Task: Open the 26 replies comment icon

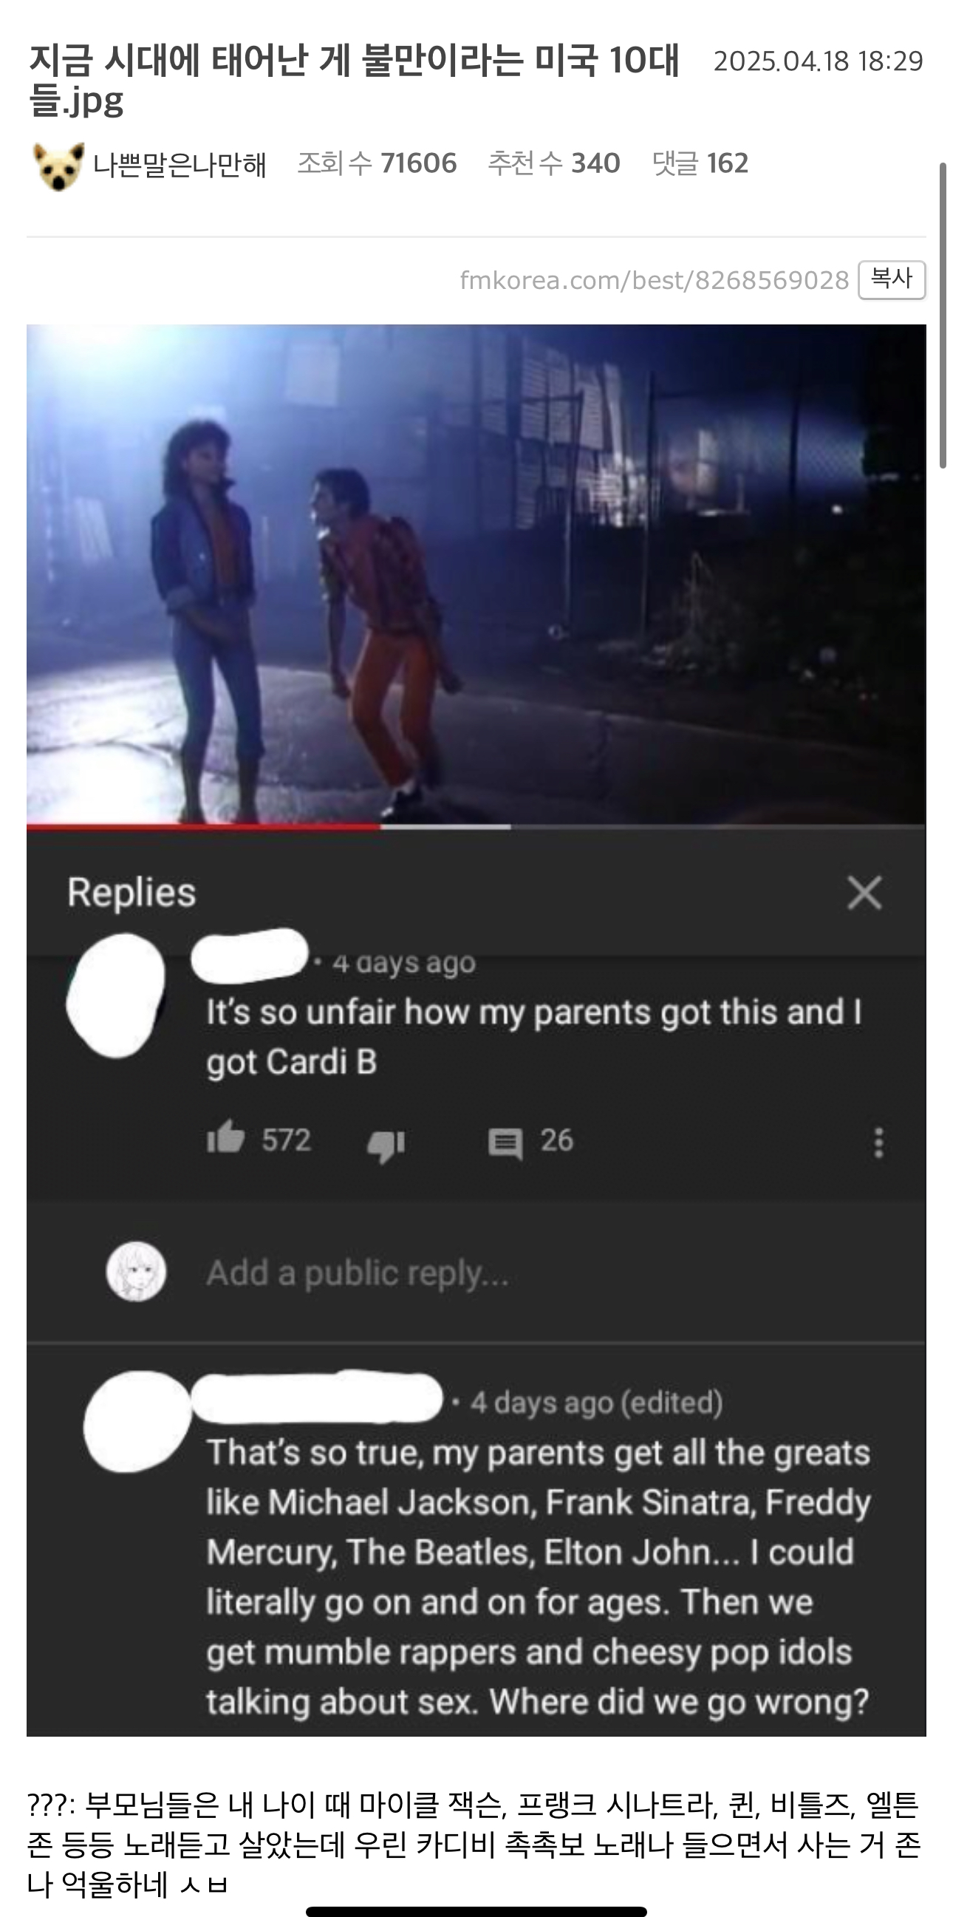Action: 505,1143
